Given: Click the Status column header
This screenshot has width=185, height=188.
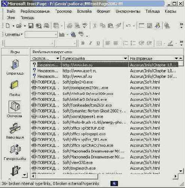Looking at the screenshot, I should point(45,58).
